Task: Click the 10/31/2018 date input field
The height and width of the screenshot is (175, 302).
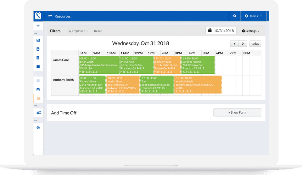Action: click(x=221, y=31)
